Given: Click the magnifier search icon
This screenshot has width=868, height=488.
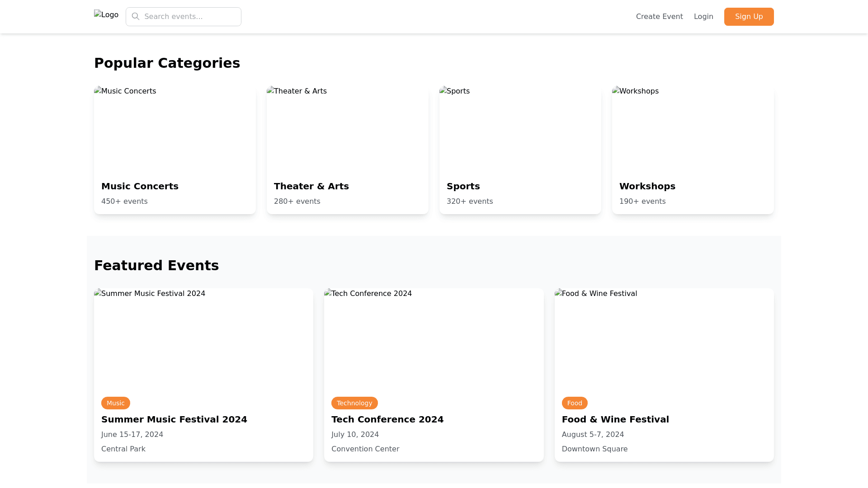Looking at the screenshot, I should point(136,17).
